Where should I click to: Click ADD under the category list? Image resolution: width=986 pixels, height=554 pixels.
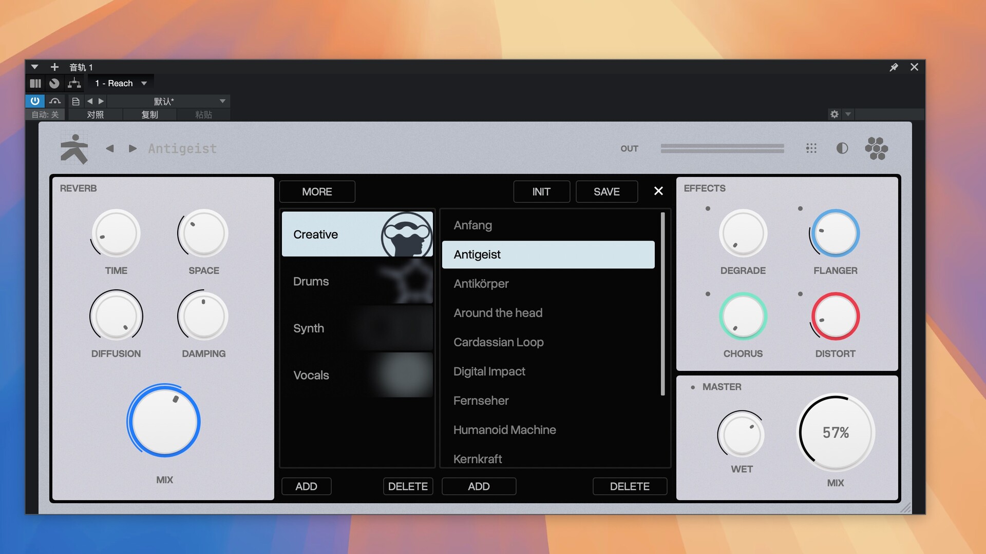(306, 486)
